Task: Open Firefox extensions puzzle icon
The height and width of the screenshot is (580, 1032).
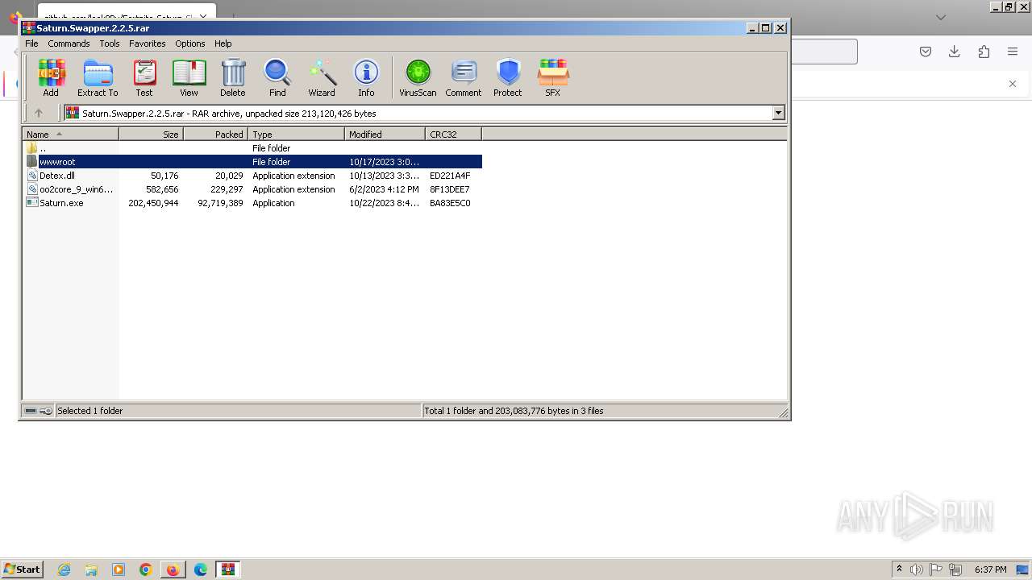Action: (x=984, y=52)
